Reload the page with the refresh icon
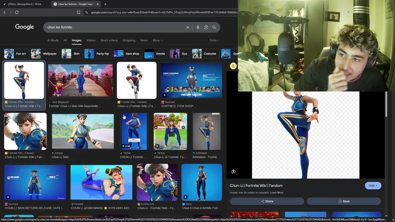Viewport: 395px width, 222px height. 17,12
